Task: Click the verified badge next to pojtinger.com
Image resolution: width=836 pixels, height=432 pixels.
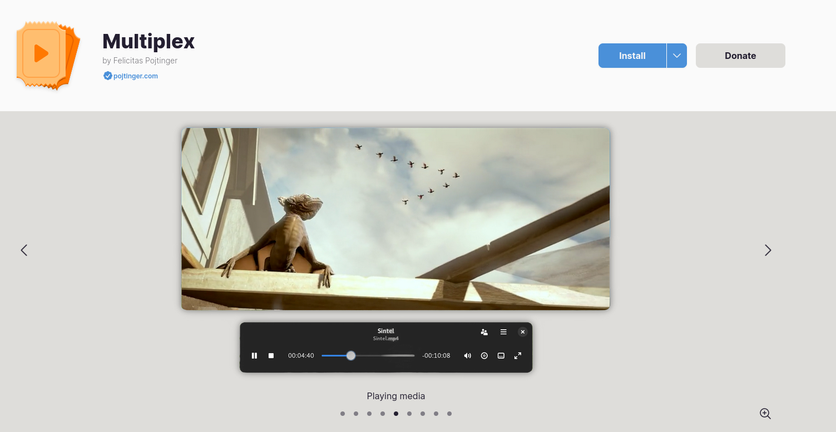Action: [108, 76]
